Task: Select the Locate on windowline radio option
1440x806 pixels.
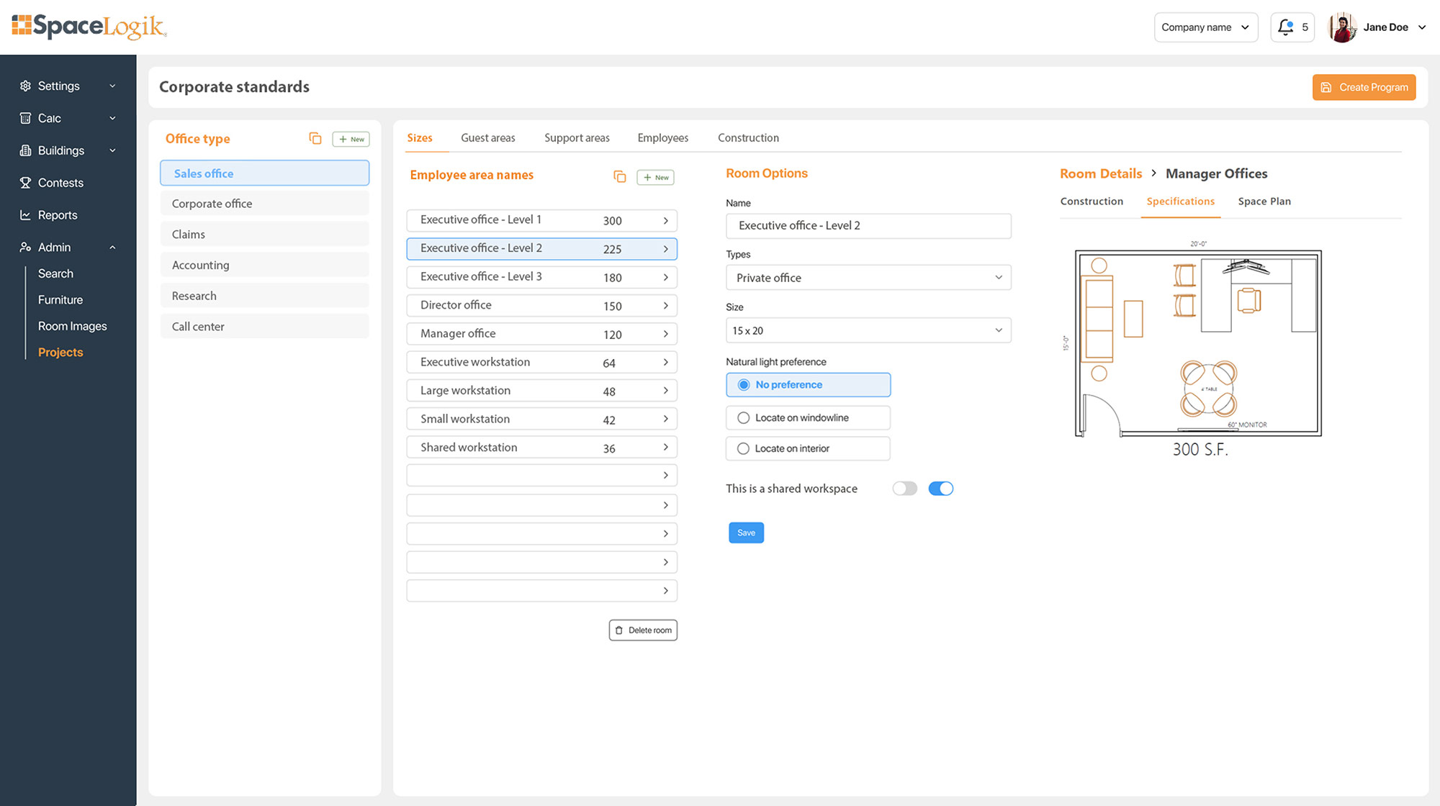Action: pyautogui.click(x=744, y=418)
